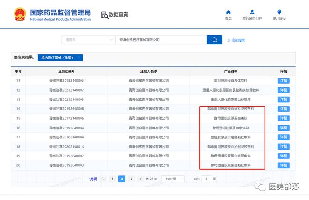Open 高级搜索 advanced search link
This screenshot has width=309, height=200.
(236, 40)
